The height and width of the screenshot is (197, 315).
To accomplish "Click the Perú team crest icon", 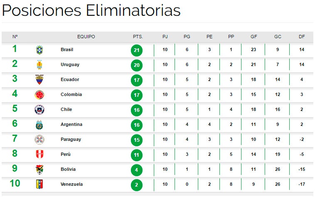I will 39,155.
